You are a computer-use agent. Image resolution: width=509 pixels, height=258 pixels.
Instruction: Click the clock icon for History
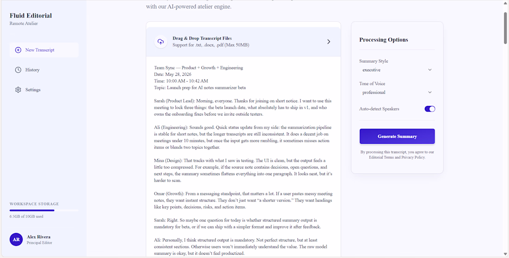click(x=18, y=70)
